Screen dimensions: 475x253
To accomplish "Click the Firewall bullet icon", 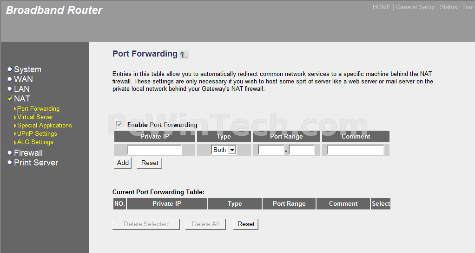I will (10, 153).
